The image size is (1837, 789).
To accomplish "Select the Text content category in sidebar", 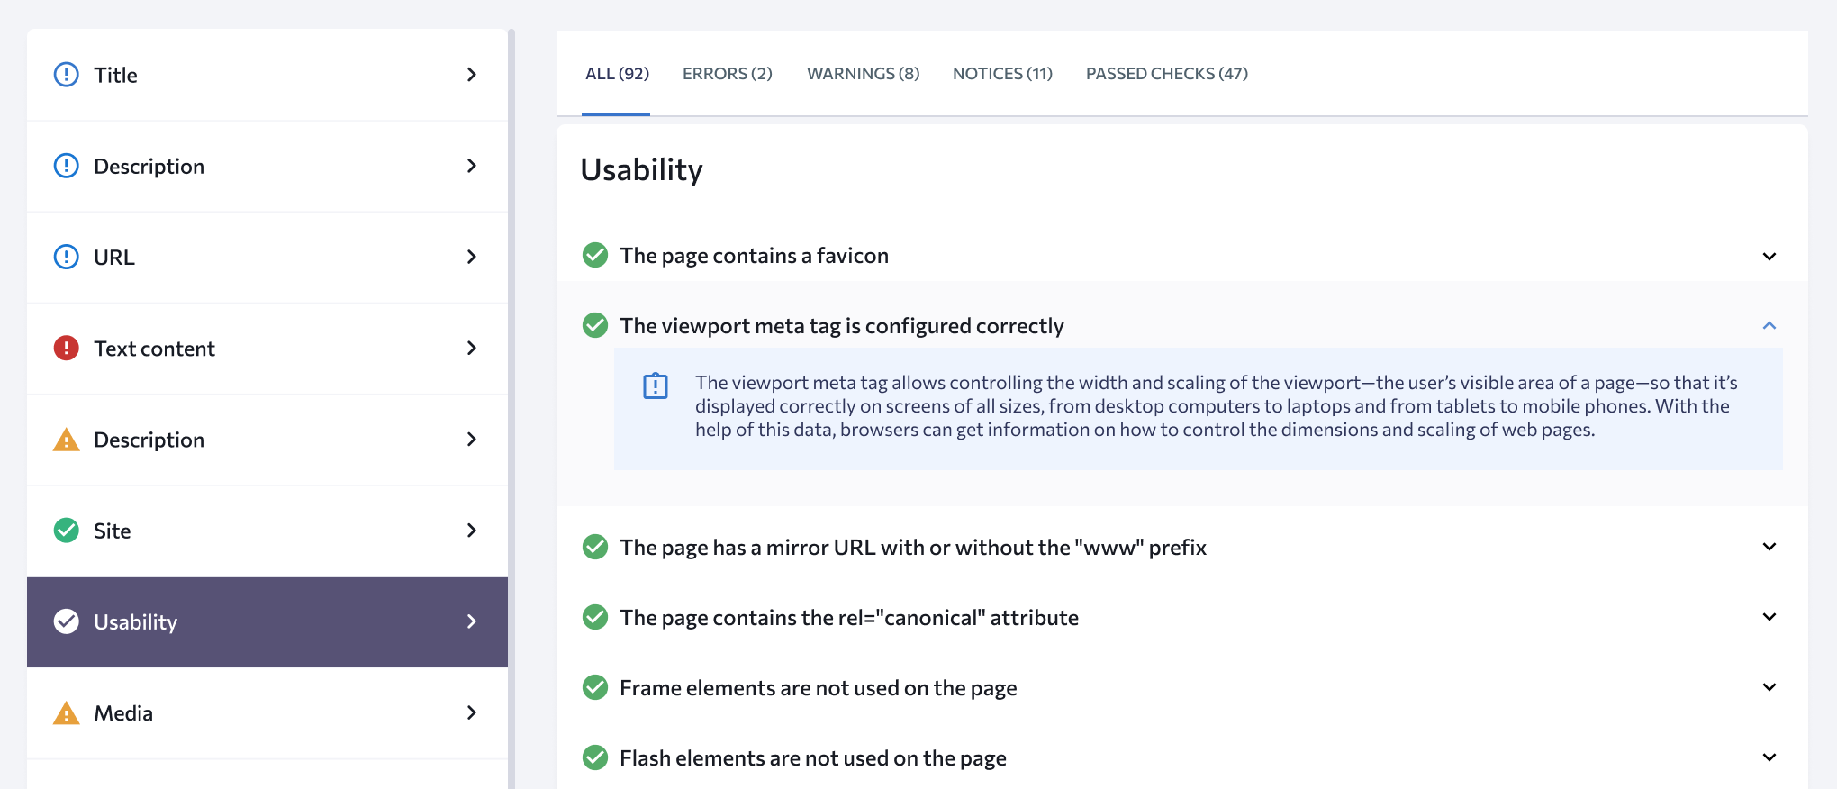I will point(267,348).
